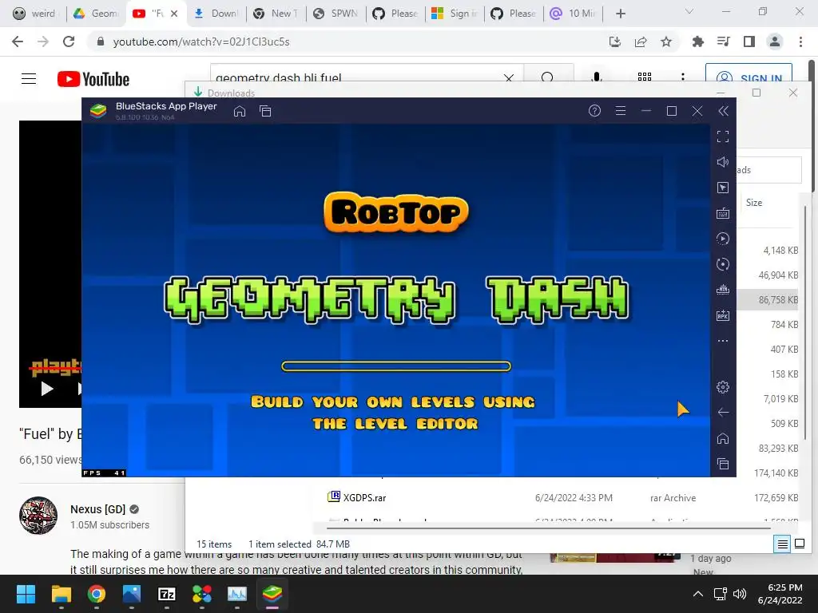Open BlueStacks sidebar recent apps icon
Screen dimensions: 818x613
(723, 464)
